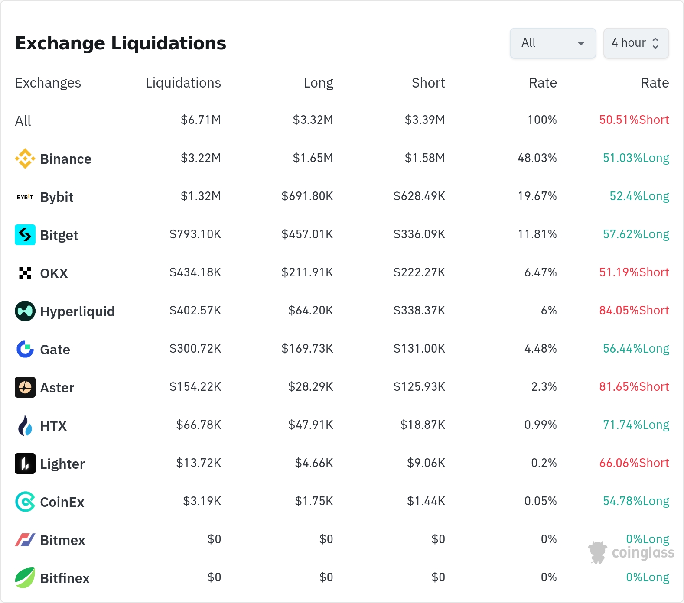Image resolution: width=684 pixels, height=603 pixels.
Task: Click the CoinEx logo icon
Action: click(25, 502)
